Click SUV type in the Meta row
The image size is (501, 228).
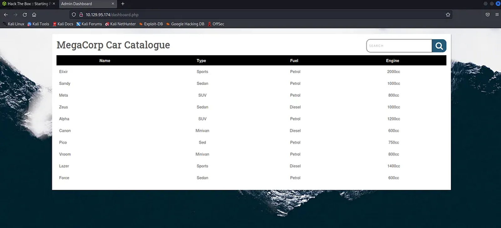202,95
